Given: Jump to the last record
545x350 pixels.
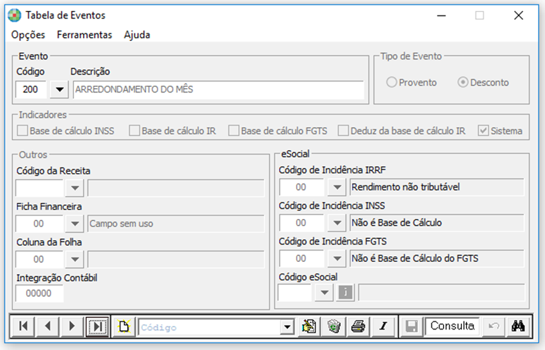Looking at the screenshot, I should (x=97, y=326).
